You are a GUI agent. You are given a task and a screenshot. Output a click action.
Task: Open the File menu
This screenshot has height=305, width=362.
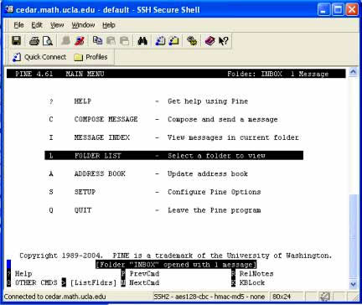pos(18,25)
